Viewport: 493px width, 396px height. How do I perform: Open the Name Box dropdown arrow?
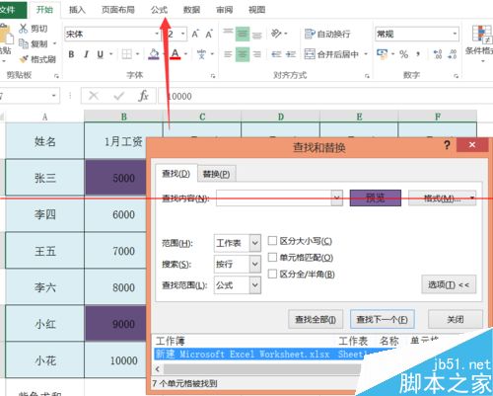[x=54, y=96]
